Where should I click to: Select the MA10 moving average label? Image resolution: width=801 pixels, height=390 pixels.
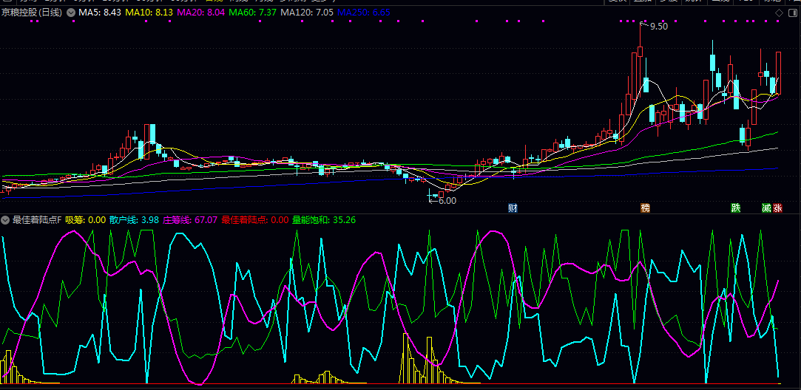[149, 13]
